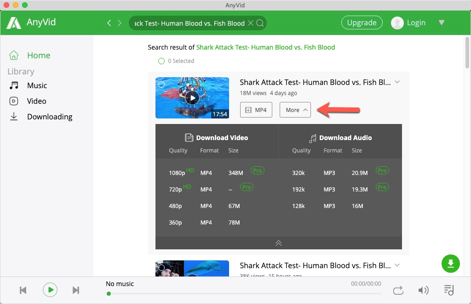The image size is (471, 304).
Task: Click the AnyVid logo icon
Action: tap(14, 23)
